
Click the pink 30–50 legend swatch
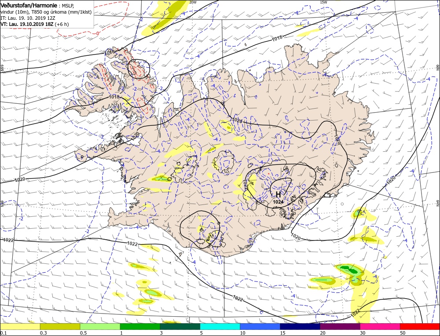pyautogui.click(x=380, y=326)
